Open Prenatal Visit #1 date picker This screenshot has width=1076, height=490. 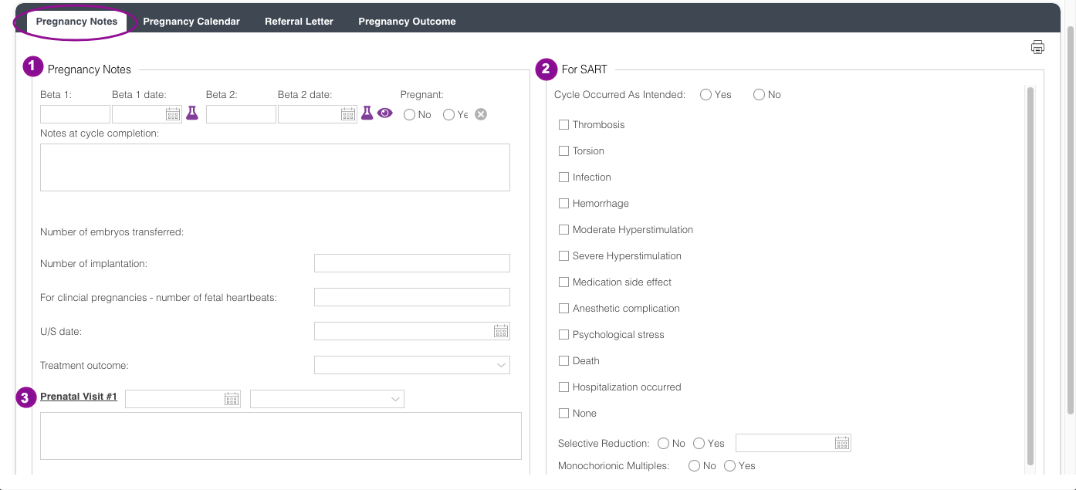pyautogui.click(x=232, y=399)
